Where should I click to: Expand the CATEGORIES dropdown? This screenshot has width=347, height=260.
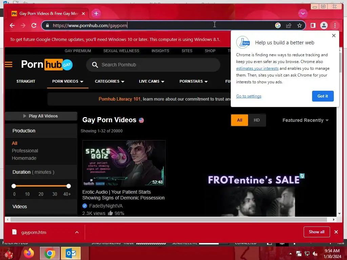(x=109, y=81)
